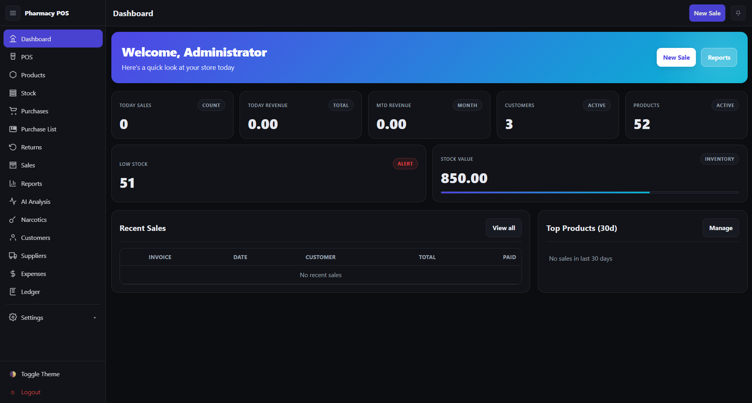Viewport: 752px width, 403px height.
Task: Click the Settings gear icon
Action: (13, 318)
